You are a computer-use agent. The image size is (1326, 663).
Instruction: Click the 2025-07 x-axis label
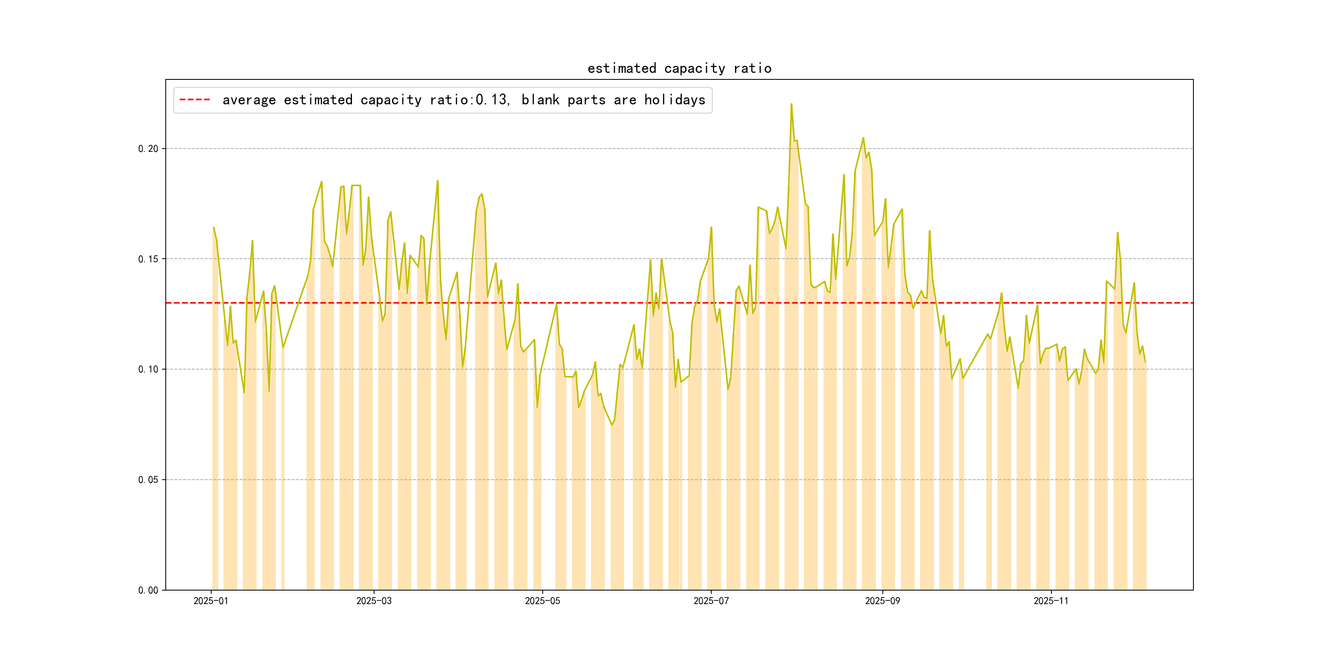(x=711, y=601)
